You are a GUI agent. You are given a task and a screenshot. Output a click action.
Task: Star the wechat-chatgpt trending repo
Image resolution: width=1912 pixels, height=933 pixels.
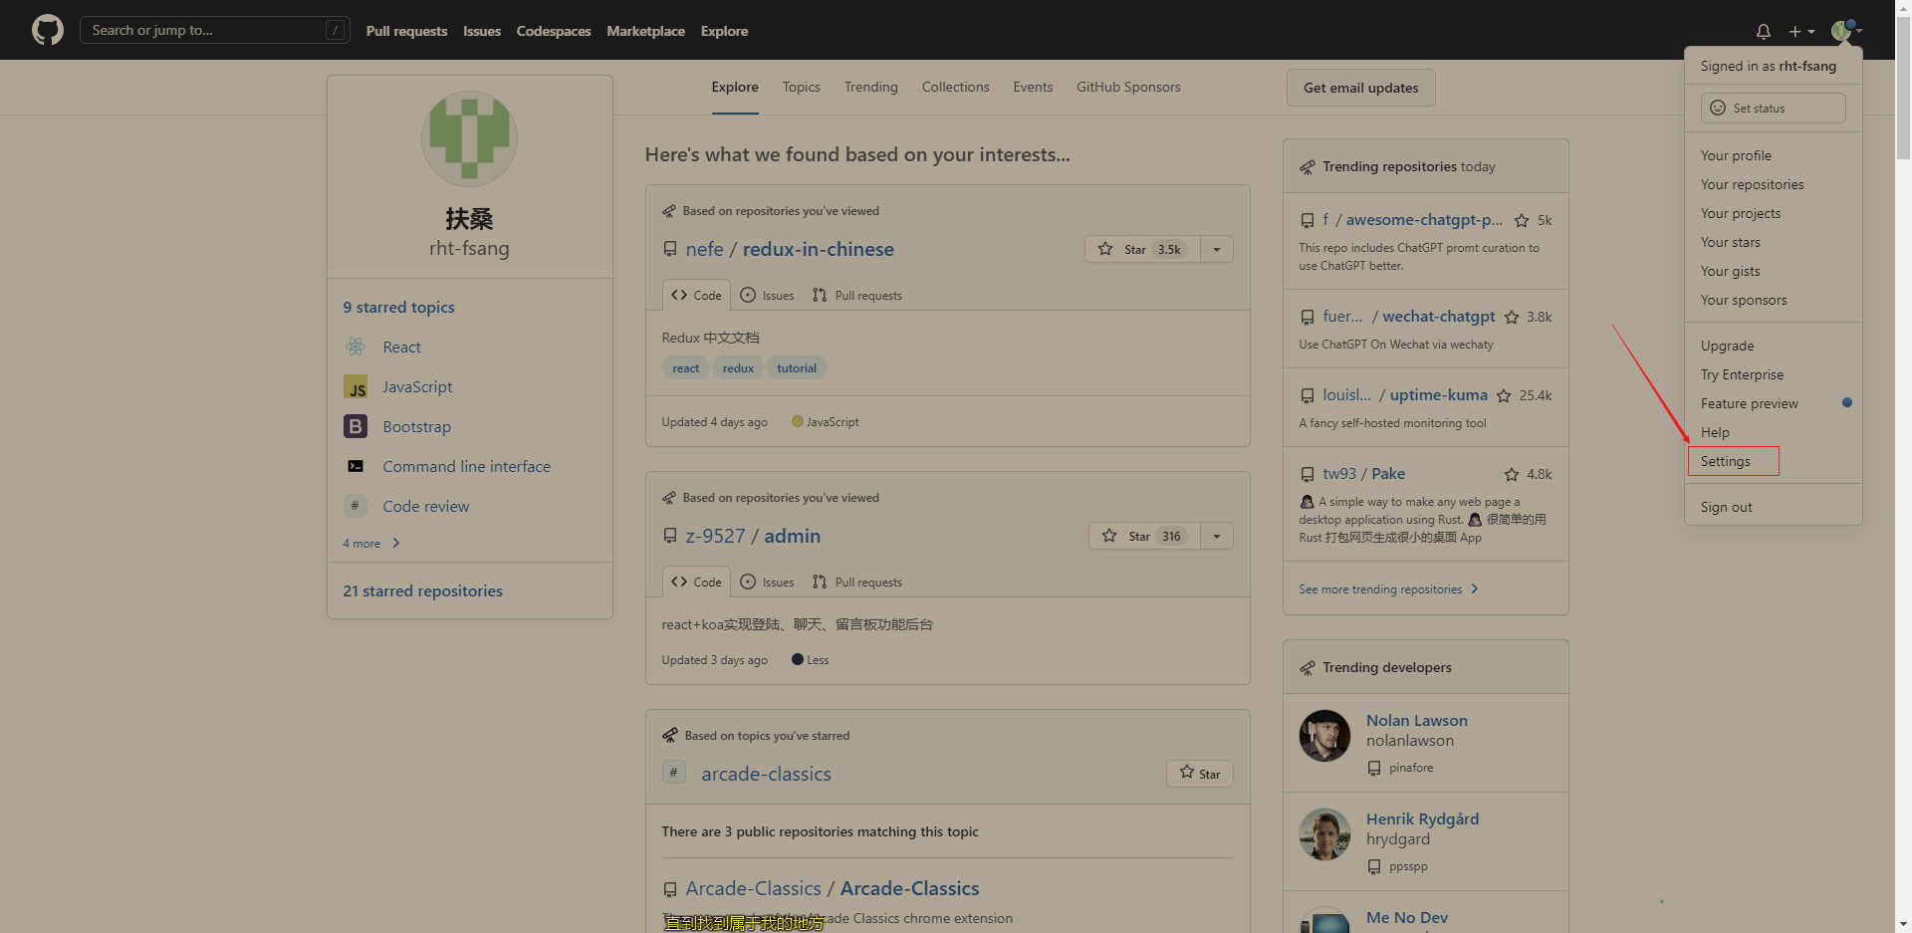(1512, 317)
